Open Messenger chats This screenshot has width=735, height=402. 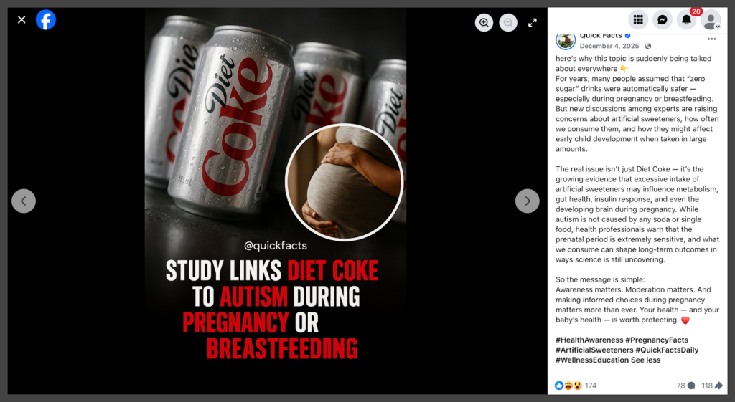pos(663,20)
